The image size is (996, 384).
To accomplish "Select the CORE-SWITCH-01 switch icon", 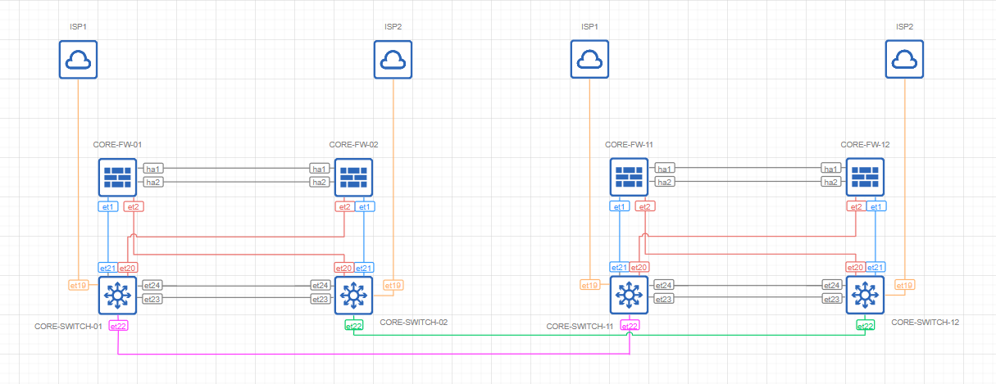I will (117, 295).
